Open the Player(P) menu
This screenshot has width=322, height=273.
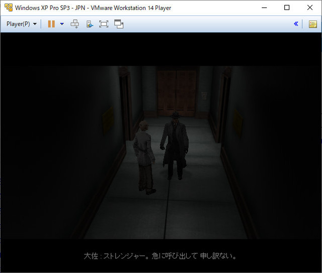(x=22, y=24)
